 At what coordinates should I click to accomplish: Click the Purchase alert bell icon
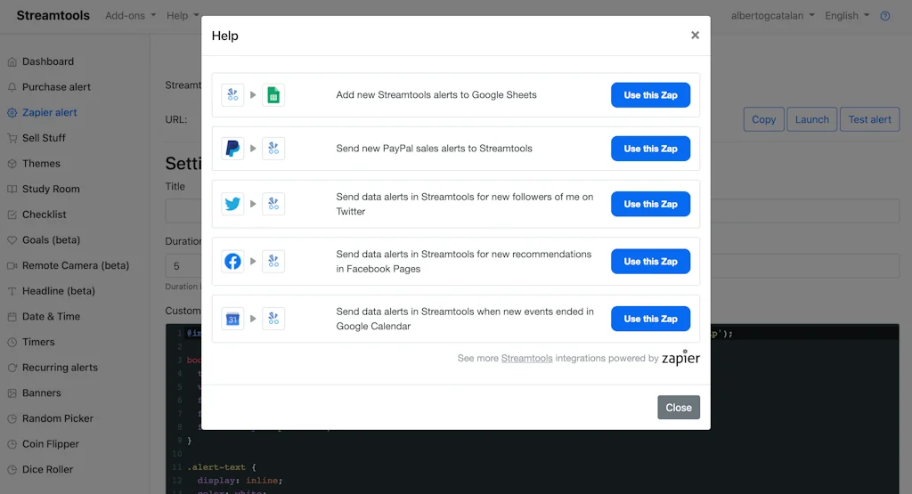12,87
